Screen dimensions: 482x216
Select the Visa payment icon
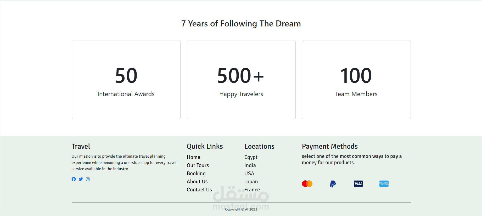pyautogui.click(x=358, y=184)
